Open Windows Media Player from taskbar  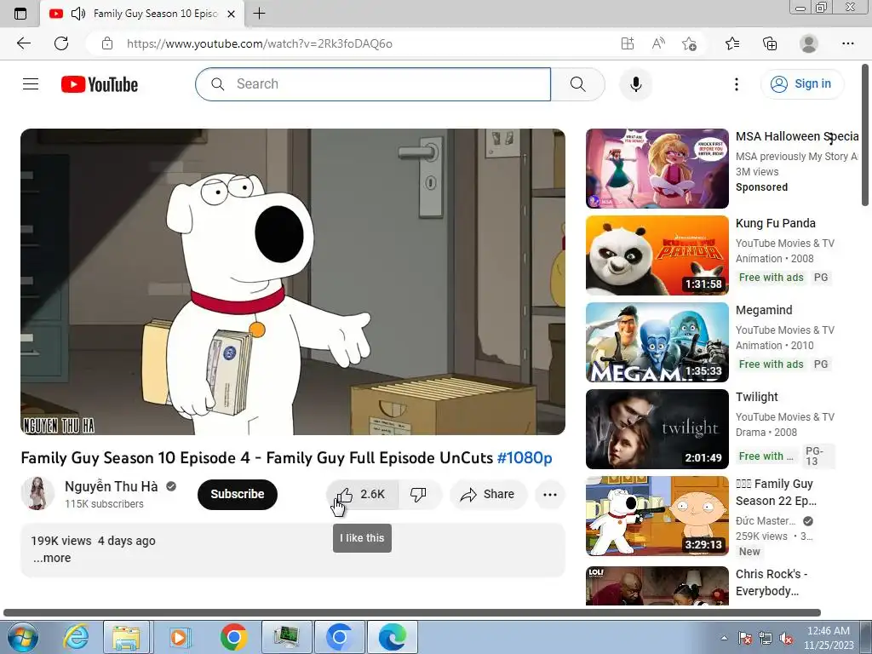(180, 637)
